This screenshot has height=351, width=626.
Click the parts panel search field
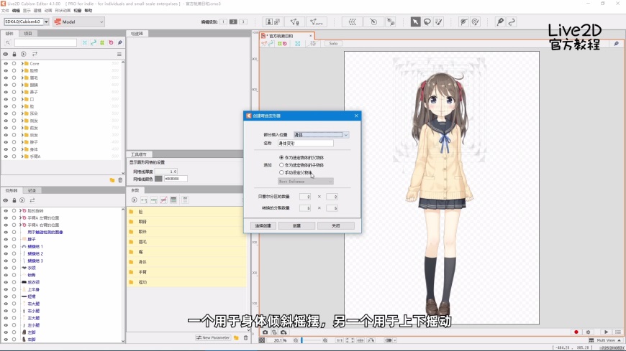pyautogui.click(x=45, y=42)
